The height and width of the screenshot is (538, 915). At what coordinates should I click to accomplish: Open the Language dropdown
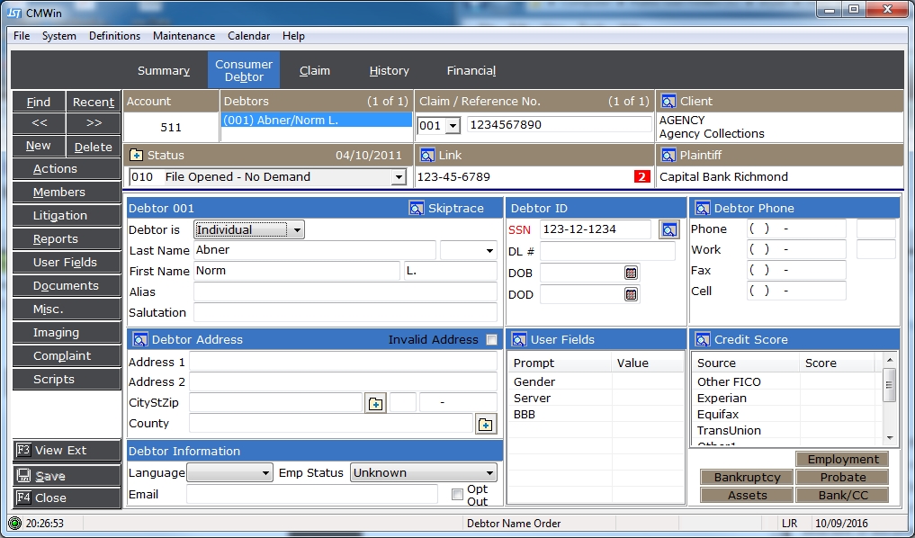click(x=265, y=473)
